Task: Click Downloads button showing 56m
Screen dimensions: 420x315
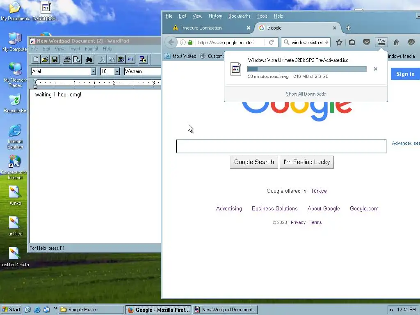Action: coord(381,42)
